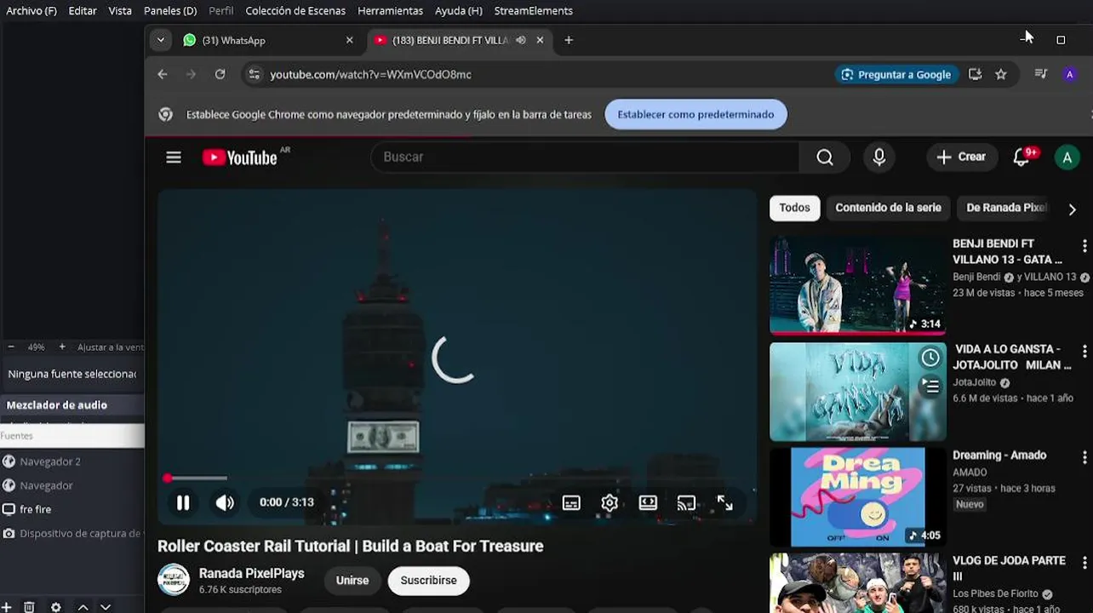Viewport: 1093px width, 613px height.
Task: Open YouTube notifications bell
Action: point(1021,157)
